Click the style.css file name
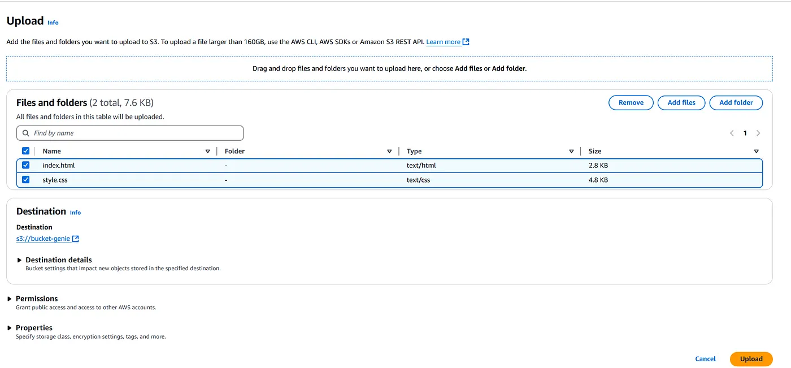 pyautogui.click(x=55, y=180)
